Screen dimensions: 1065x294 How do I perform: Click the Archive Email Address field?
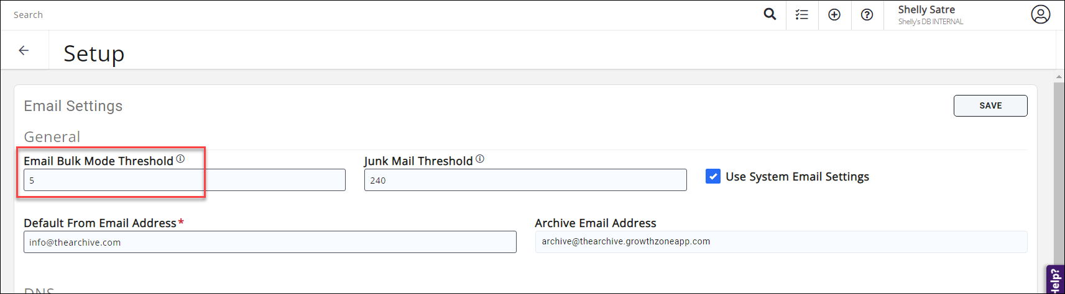pyautogui.click(x=780, y=242)
